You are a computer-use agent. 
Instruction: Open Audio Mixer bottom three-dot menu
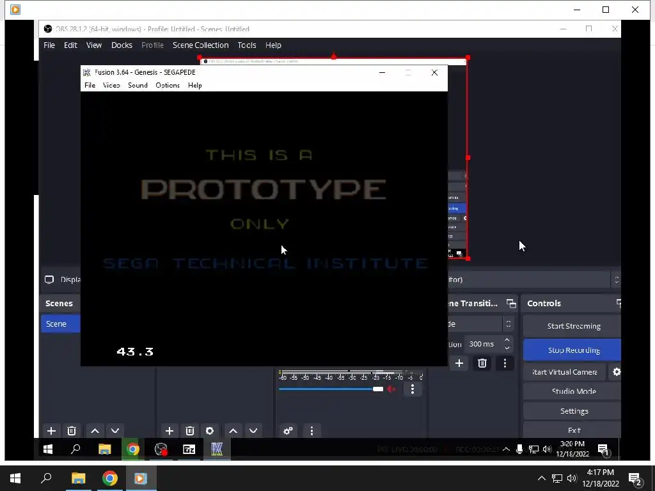(312, 430)
